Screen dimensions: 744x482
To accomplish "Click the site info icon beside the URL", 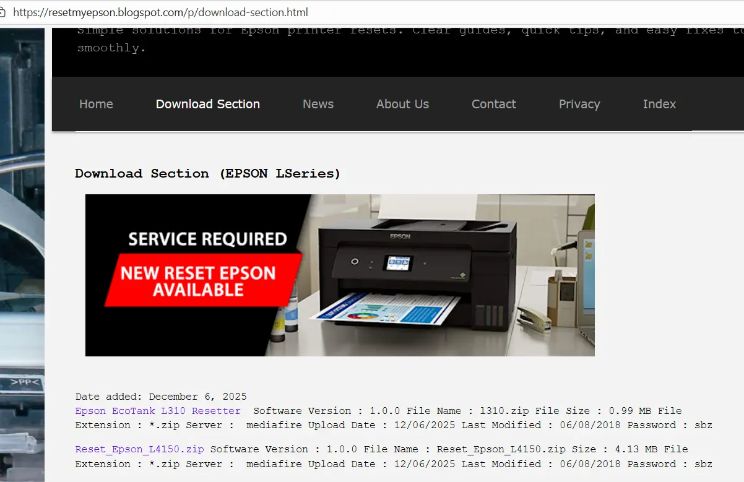I will (x=2, y=12).
